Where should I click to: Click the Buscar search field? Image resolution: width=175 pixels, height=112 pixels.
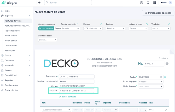click(68, 3)
